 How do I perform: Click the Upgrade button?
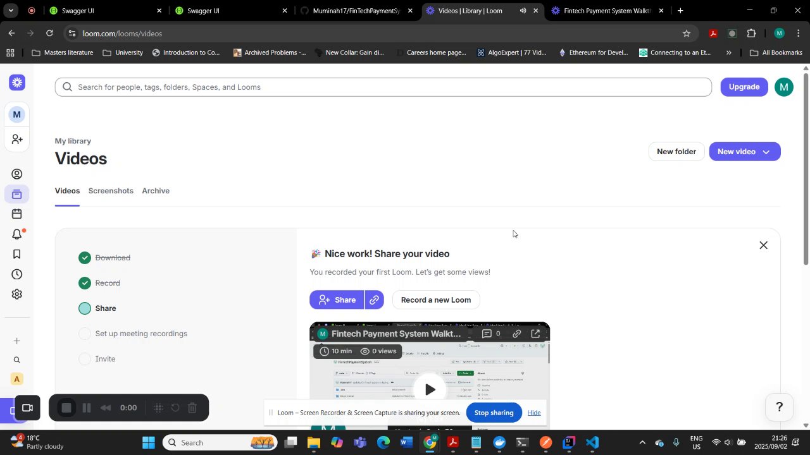[x=744, y=87]
